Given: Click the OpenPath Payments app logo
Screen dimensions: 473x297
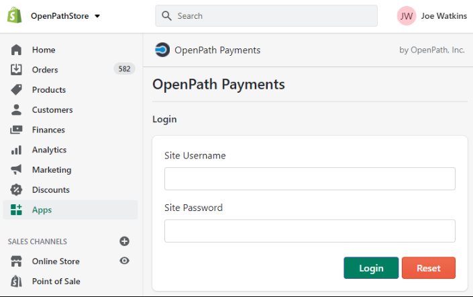Looking at the screenshot, I should tap(162, 50).
